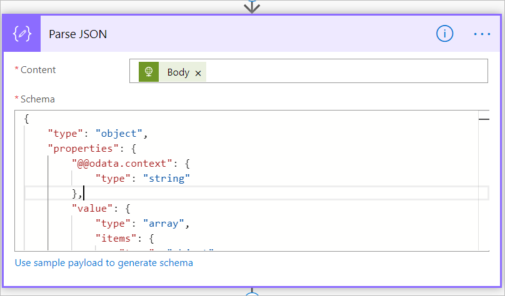Remove the Body token with the x
Image resolution: width=505 pixels, height=296 pixels.
tap(198, 73)
